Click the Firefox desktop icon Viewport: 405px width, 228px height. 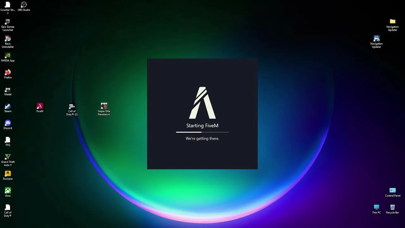[8, 74]
